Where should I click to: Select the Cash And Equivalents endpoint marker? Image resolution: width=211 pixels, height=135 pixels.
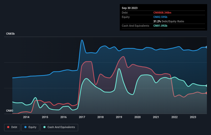(207, 86)
